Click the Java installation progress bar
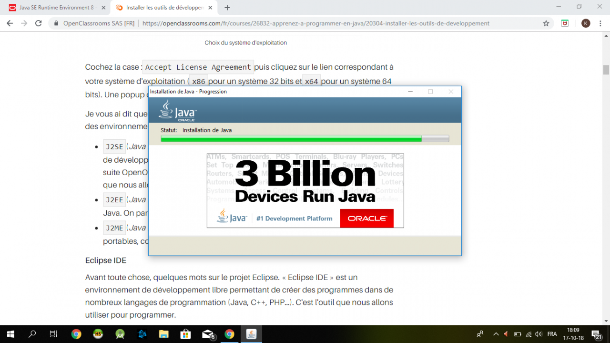 305,139
